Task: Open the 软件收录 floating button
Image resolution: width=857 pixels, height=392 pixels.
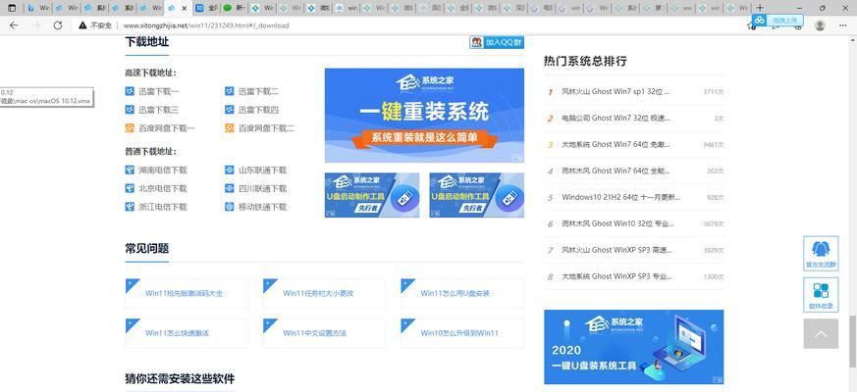Action: click(821, 295)
